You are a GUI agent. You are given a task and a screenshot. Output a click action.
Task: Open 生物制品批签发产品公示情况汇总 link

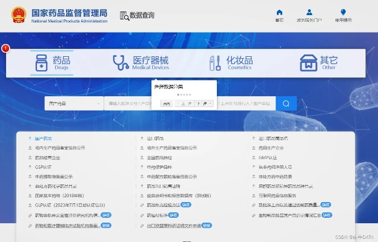tap(290, 215)
